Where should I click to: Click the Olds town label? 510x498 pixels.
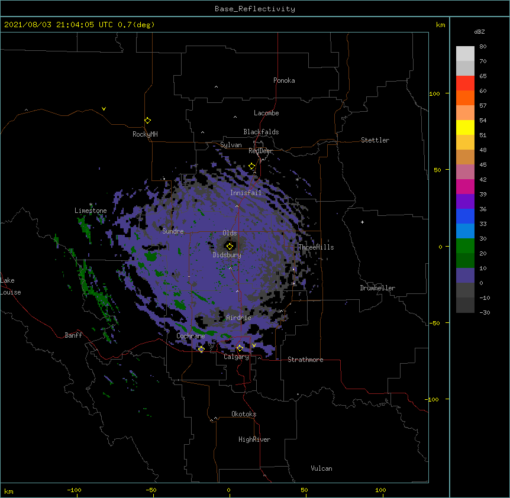point(230,233)
